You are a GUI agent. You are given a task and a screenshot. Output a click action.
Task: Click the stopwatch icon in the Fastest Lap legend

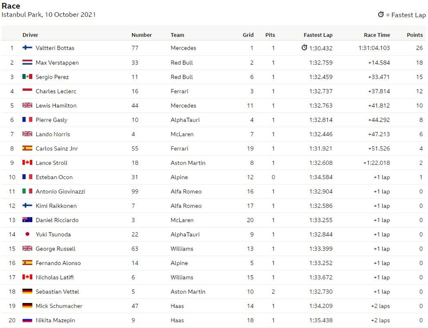[381, 14]
